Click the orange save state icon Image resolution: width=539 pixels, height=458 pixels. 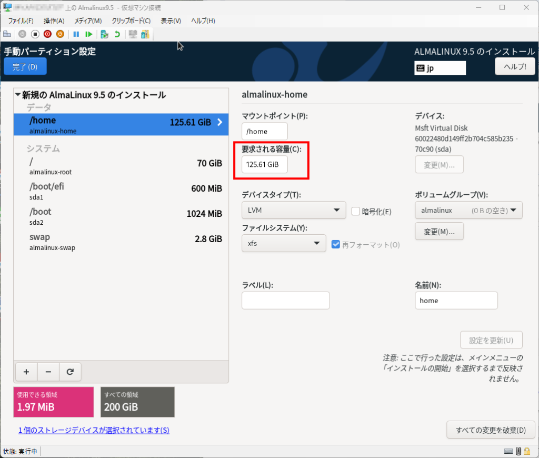coord(60,34)
